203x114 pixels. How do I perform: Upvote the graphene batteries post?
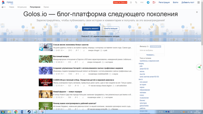[x=54, y=74]
